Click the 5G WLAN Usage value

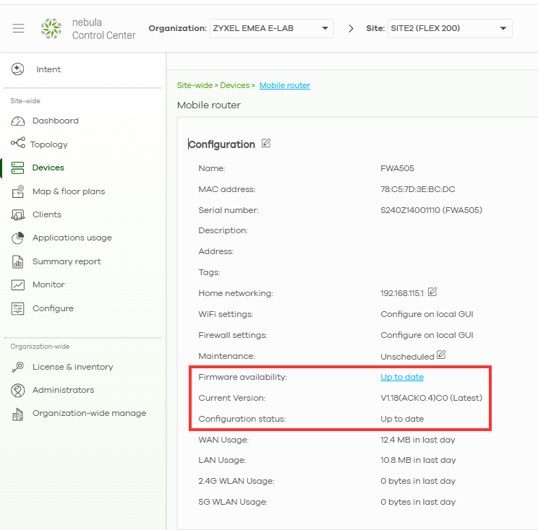click(418, 502)
